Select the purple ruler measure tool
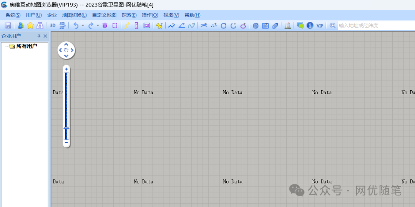The width and height of the screenshot is (415, 207). point(136,25)
